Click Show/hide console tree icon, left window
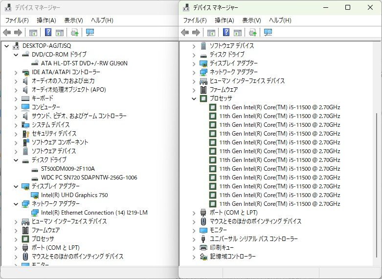 pos(33,32)
